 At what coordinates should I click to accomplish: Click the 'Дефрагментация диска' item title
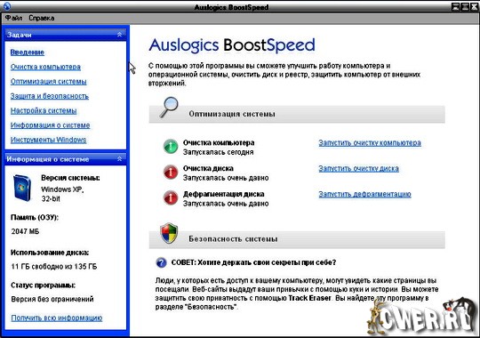tap(224, 194)
